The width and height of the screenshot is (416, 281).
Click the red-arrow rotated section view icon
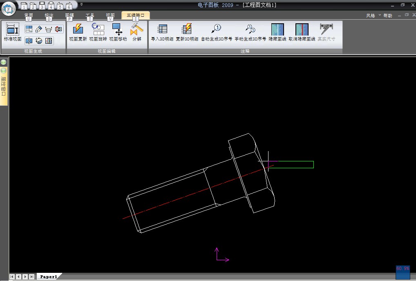pyautogui.click(x=58, y=29)
